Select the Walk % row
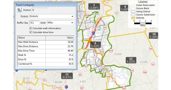Screen dimensions: 171x90 [46, 55]
